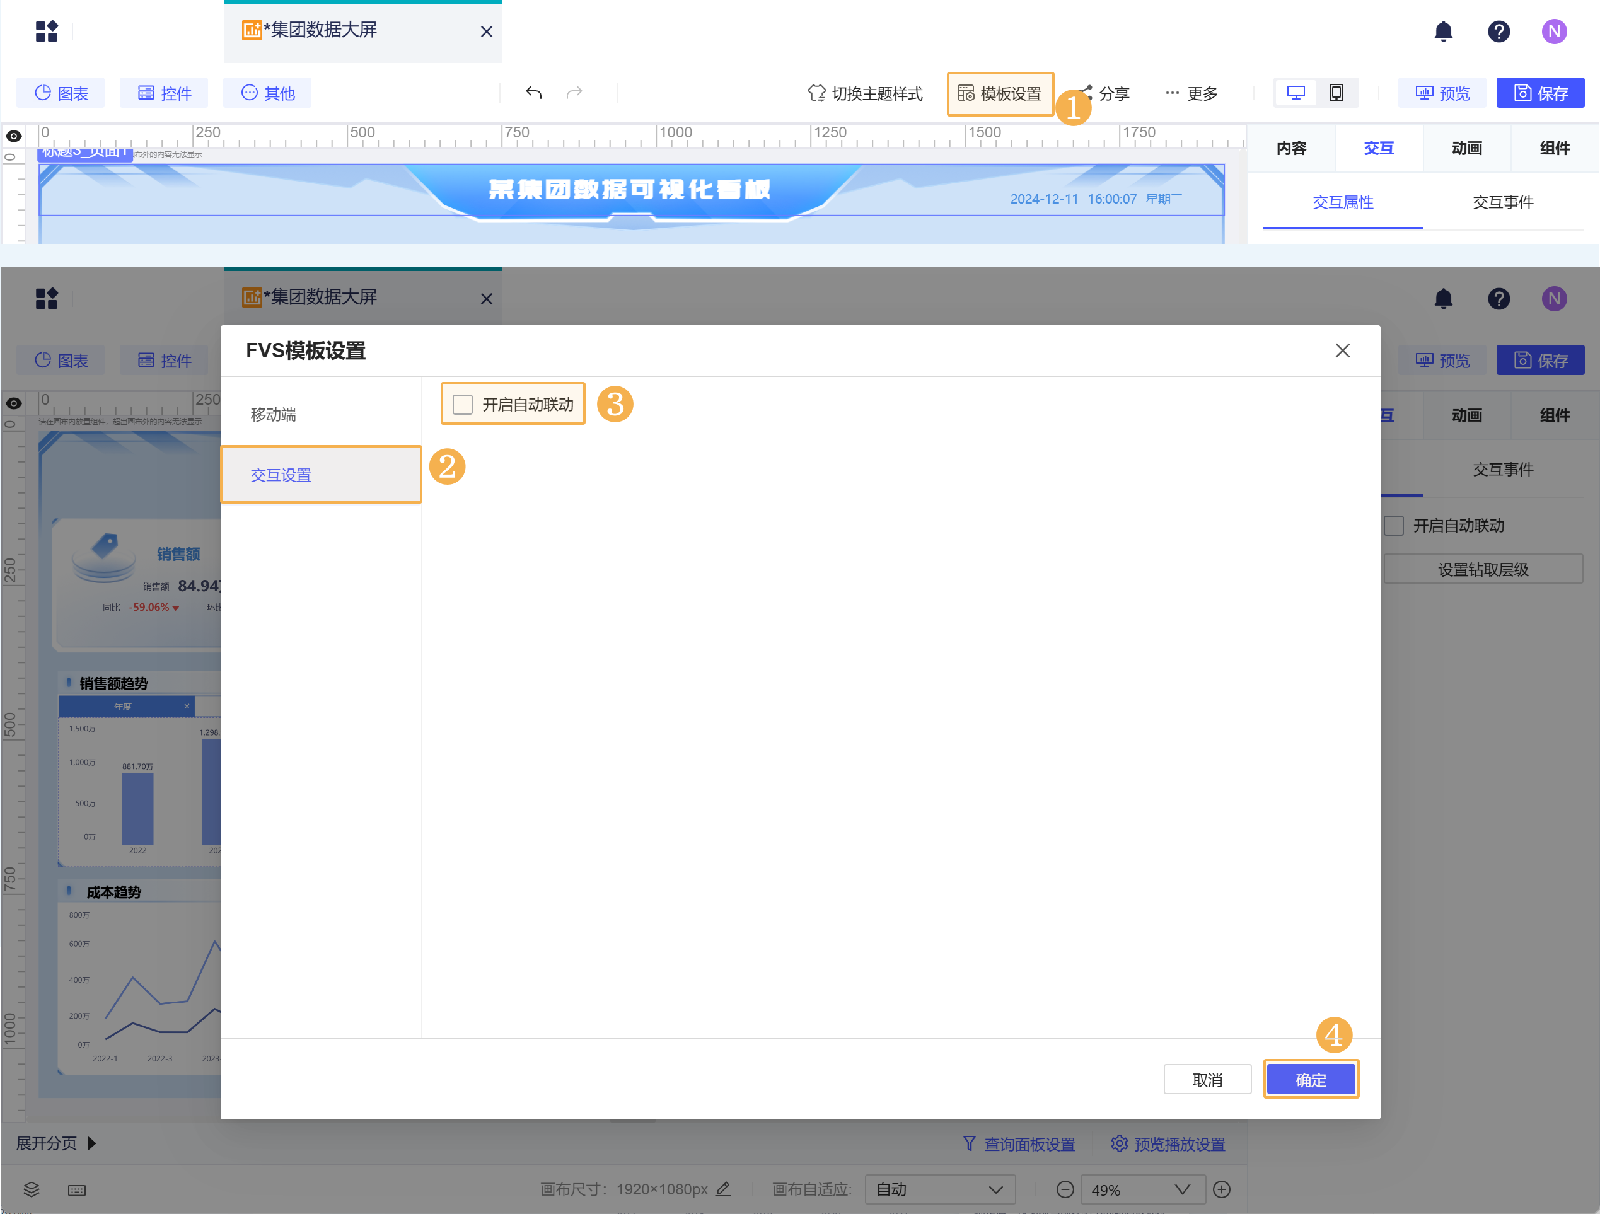Switch to the 内容 panel tab
Screen dimensions: 1600x1214
coord(1291,148)
